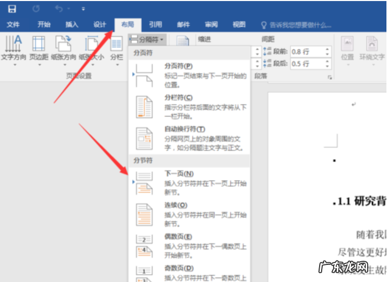This screenshot has height=282, width=388.
Task: Choose 下一页(N) section break
Action: coord(189,183)
